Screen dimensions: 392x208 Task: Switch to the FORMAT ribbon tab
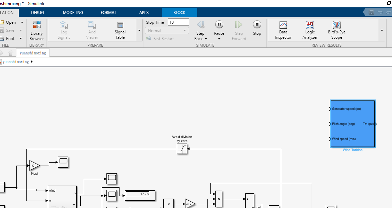[x=108, y=12]
